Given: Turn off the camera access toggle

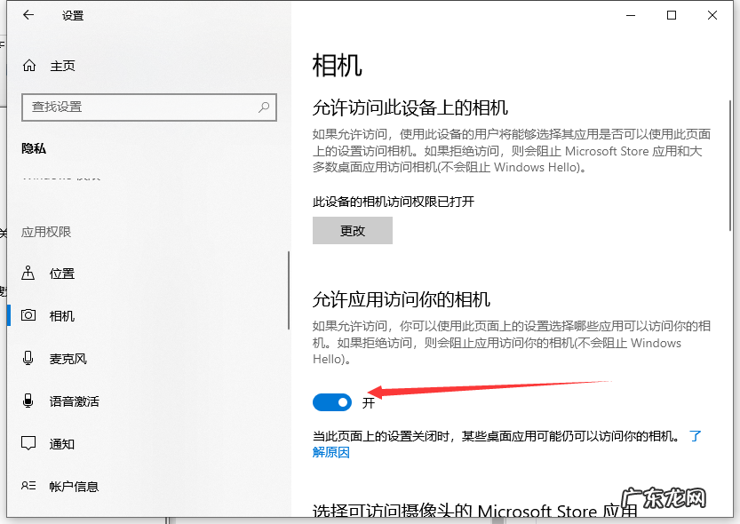Looking at the screenshot, I should pyautogui.click(x=331, y=401).
